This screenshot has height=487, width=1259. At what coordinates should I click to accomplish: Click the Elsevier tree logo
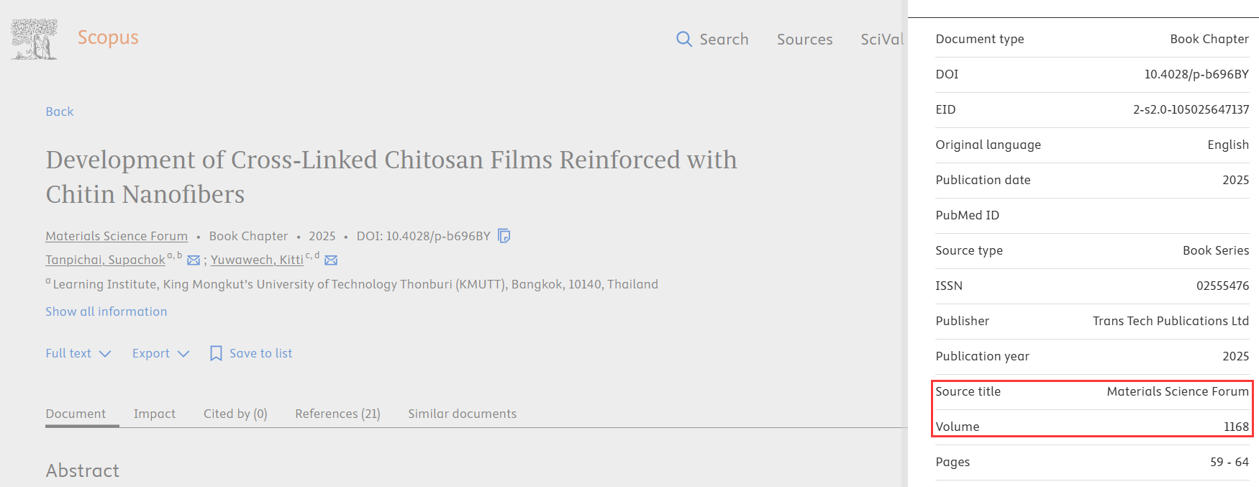tap(34, 40)
